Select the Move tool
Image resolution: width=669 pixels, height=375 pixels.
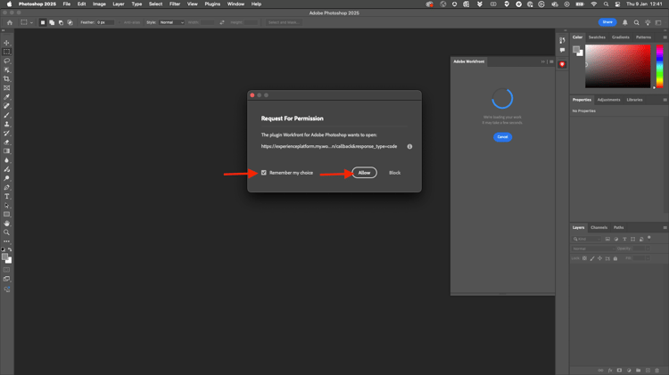point(6,43)
